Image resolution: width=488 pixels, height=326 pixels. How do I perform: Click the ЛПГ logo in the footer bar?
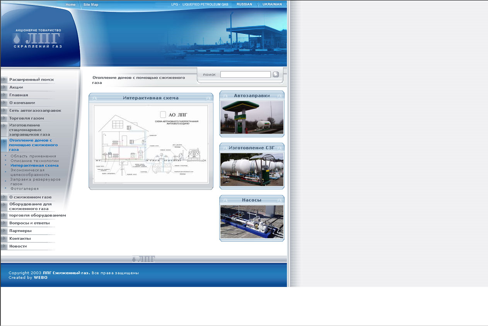(143, 259)
